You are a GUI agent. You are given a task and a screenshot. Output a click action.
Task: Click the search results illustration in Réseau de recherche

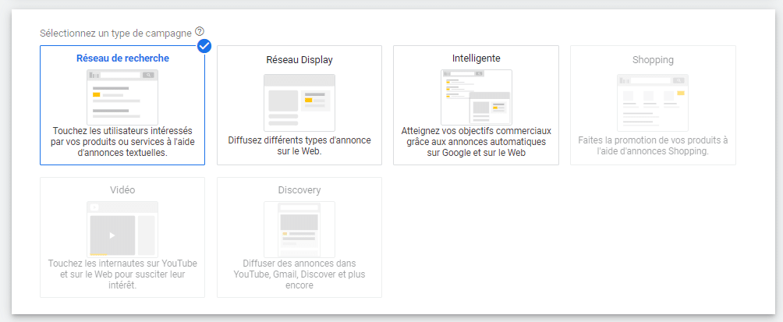[x=122, y=97]
